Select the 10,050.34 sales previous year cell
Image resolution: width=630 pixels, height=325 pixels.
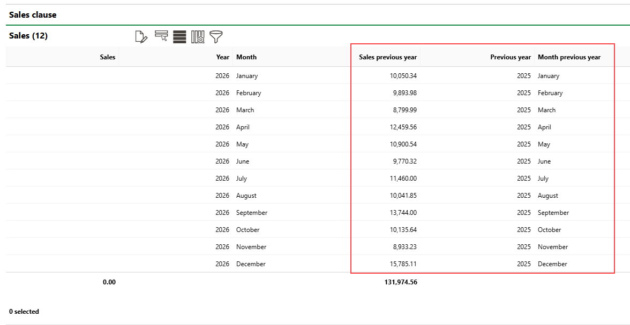[403, 76]
